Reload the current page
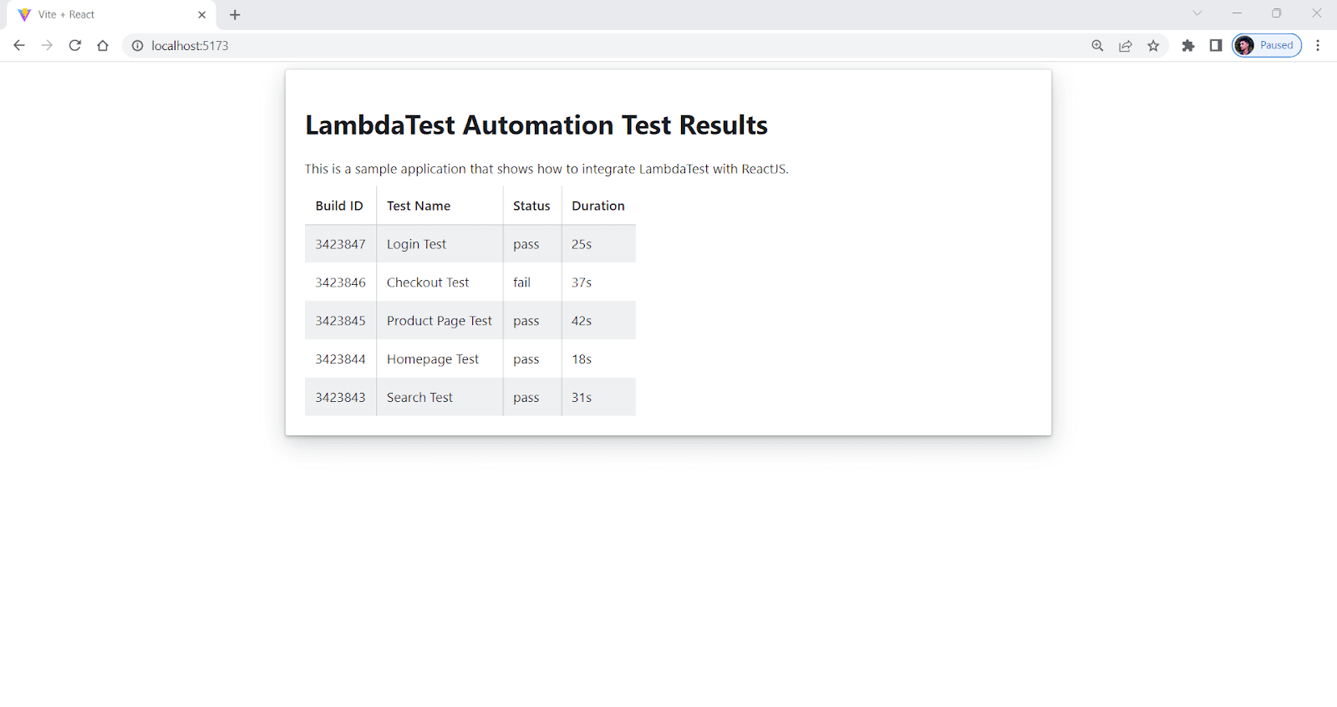Image resolution: width=1337 pixels, height=707 pixels. coord(75,46)
